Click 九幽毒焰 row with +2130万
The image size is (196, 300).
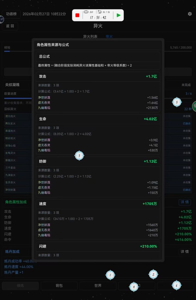click(x=98, y=108)
